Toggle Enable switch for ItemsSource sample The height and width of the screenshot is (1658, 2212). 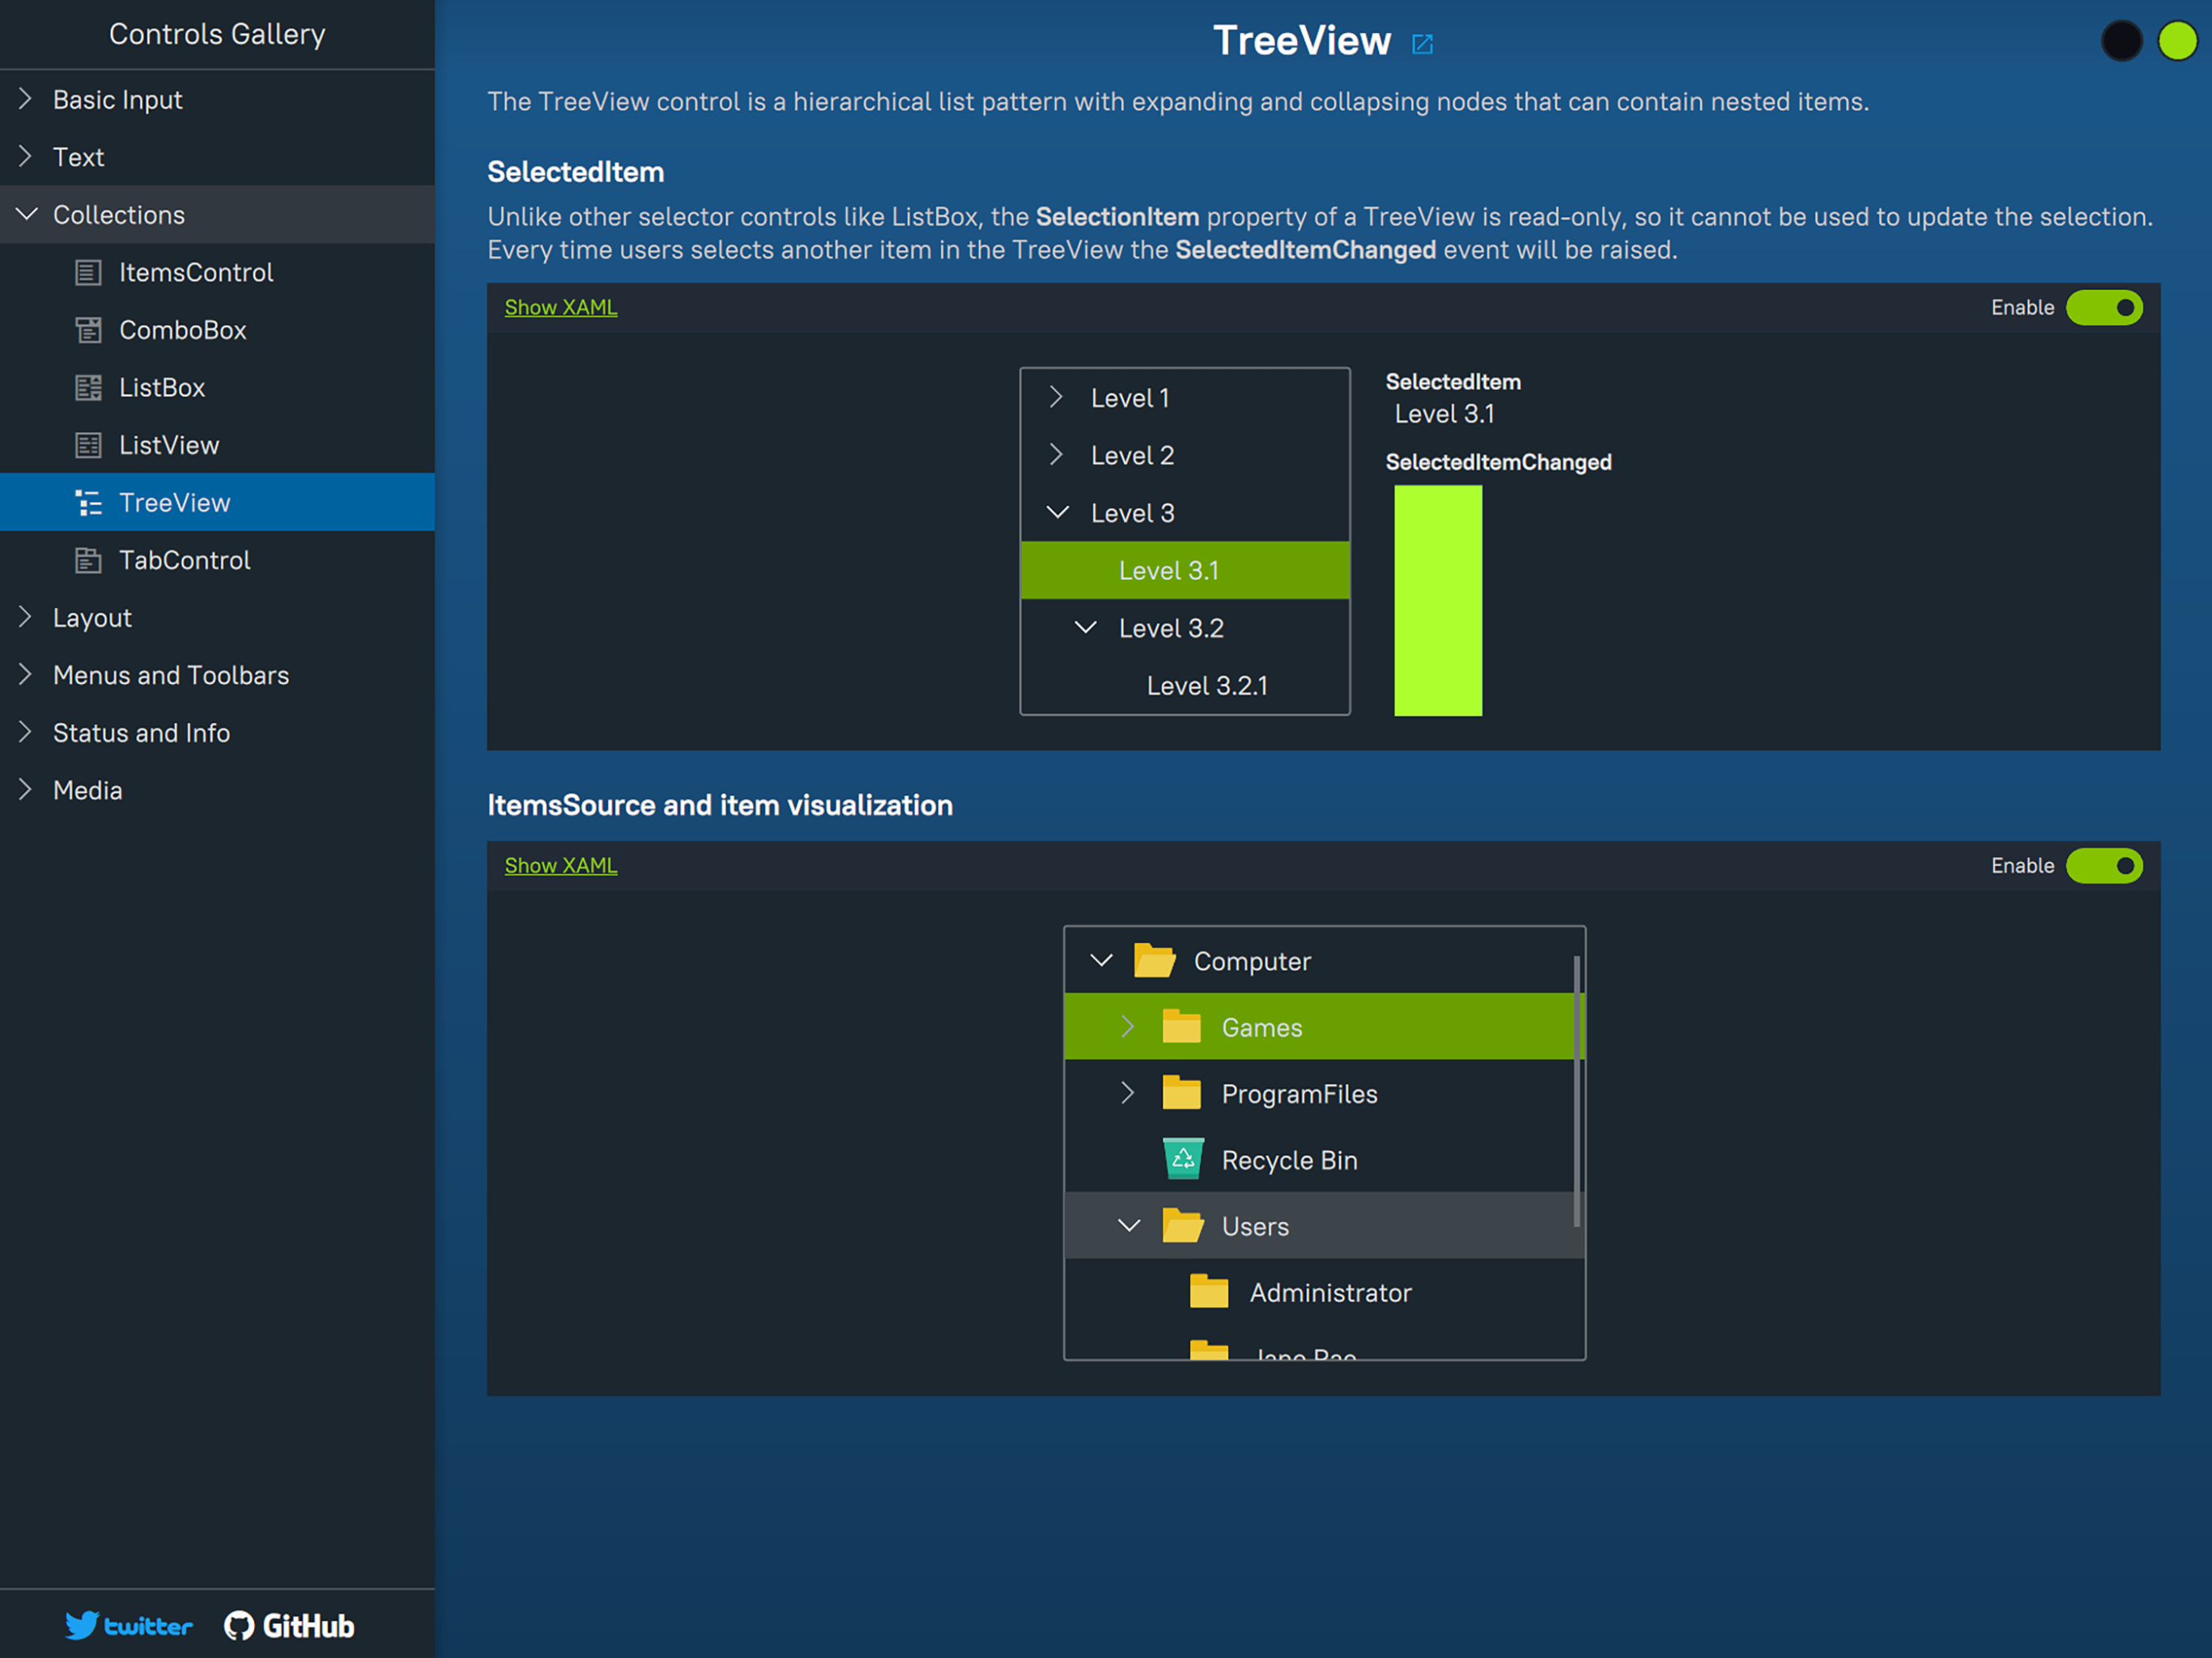click(2104, 866)
